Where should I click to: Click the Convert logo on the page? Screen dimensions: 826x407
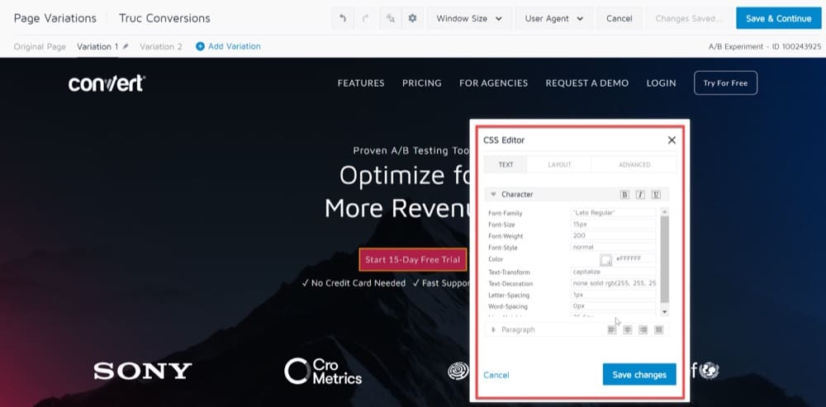(x=107, y=83)
